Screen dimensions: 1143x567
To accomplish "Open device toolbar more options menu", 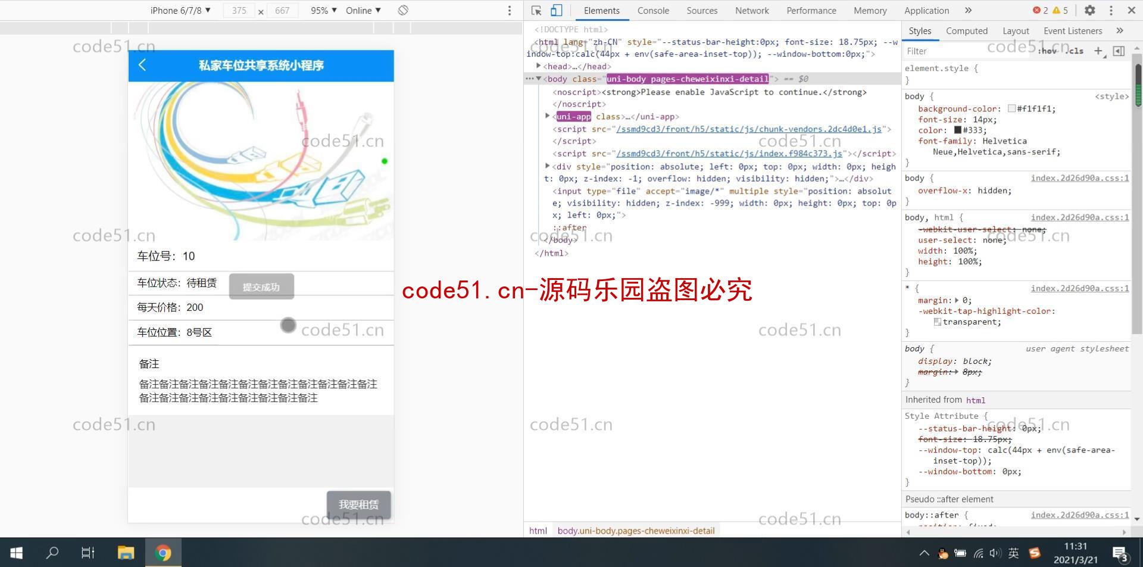I will [510, 11].
